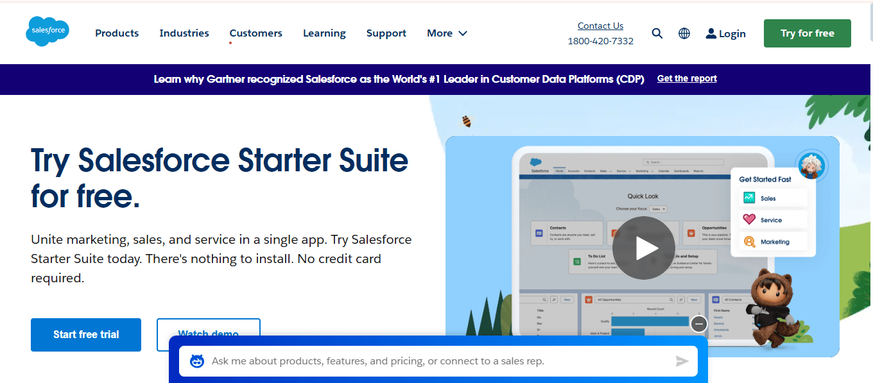Click the Einstein avatar in video preview
The height and width of the screenshot is (383, 873).
tap(811, 167)
